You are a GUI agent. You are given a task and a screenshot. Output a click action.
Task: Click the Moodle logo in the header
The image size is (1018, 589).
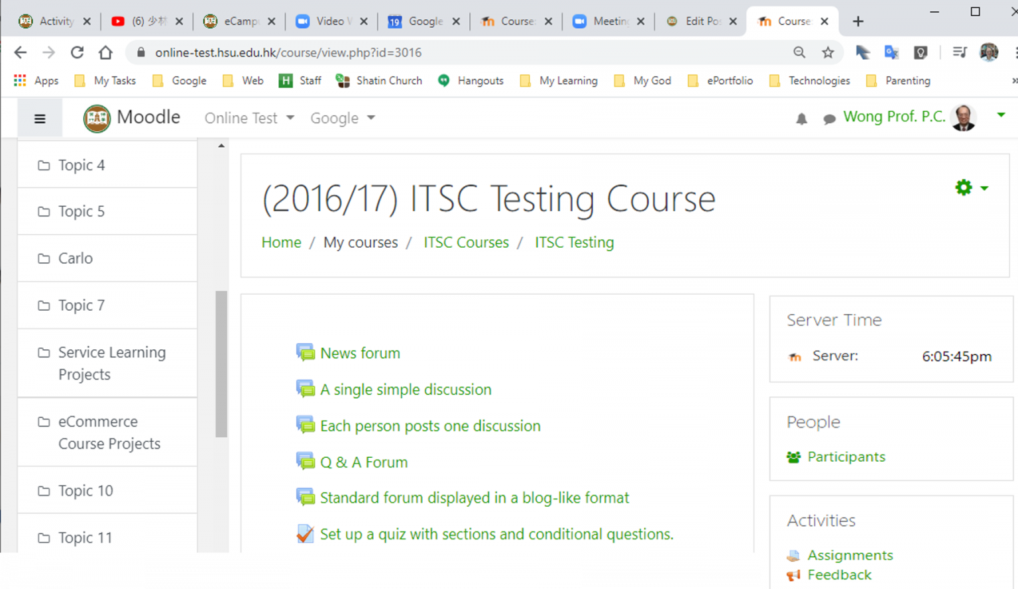click(x=97, y=117)
